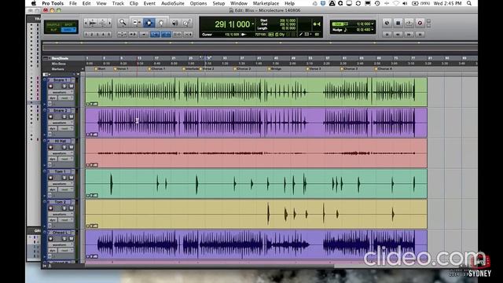Enable Spot edit mode

tap(68, 24)
